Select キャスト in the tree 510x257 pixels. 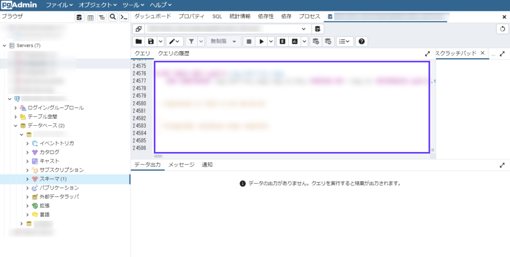tap(49, 161)
